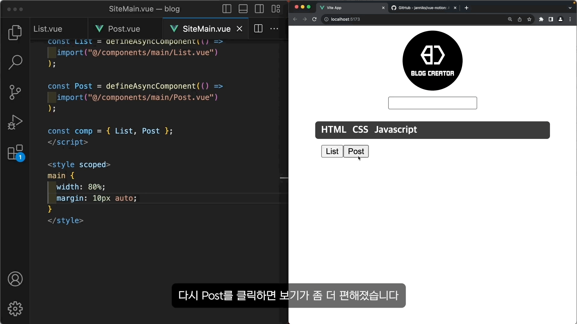Click the List button on the page
The width and height of the screenshot is (577, 324).
click(332, 151)
